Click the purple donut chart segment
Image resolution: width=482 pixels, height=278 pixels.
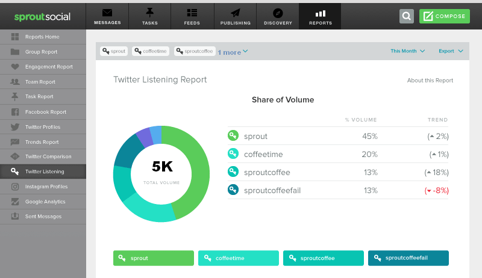click(144, 137)
